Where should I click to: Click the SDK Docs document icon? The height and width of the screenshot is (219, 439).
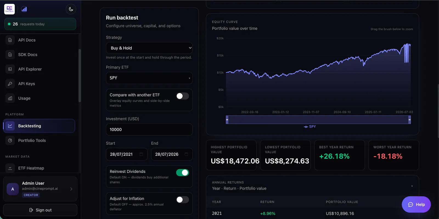[10, 55]
